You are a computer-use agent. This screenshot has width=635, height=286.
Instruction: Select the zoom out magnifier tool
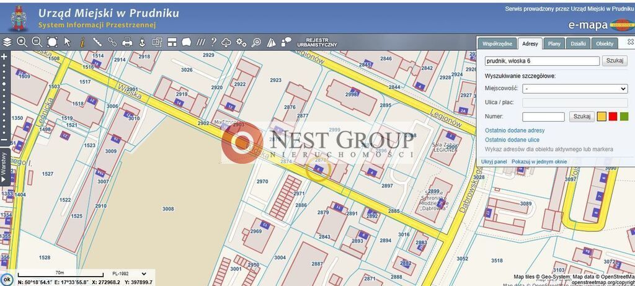pyautogui.click(x=37, y=42)
